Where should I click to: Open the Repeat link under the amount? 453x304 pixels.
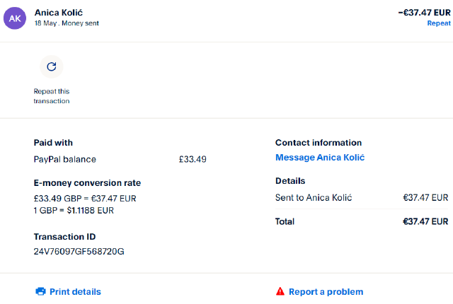pos(439,23)
